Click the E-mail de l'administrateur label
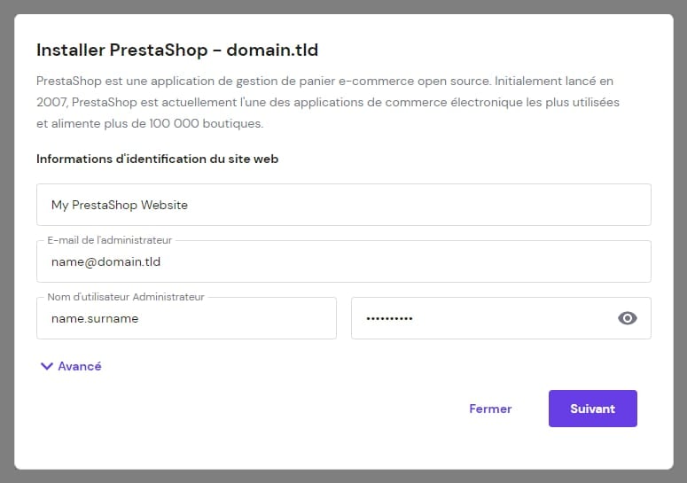The height and width of the screenshot is (483, 687). [x=109, y=240]
